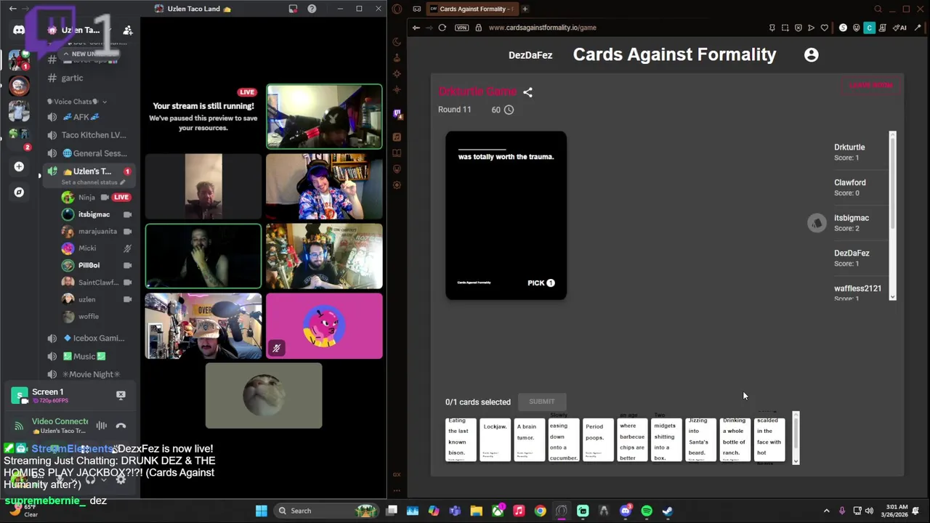Viewport: 930px width, 523px height.
Task: Open the #gartic text channel
Action: point(72,78)
